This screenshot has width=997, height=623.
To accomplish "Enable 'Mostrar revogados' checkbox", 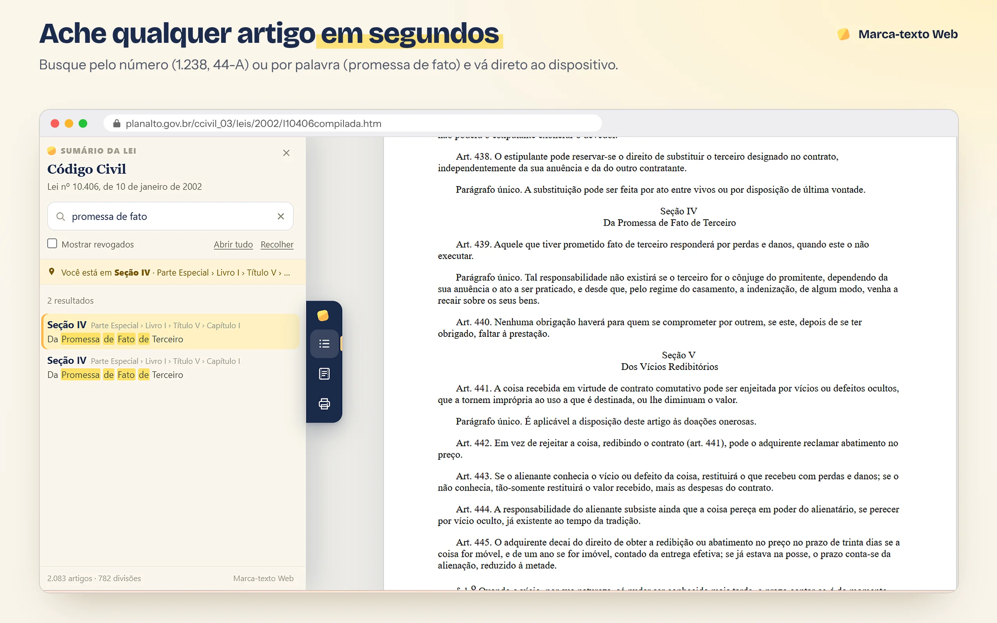I will [52, 243].
